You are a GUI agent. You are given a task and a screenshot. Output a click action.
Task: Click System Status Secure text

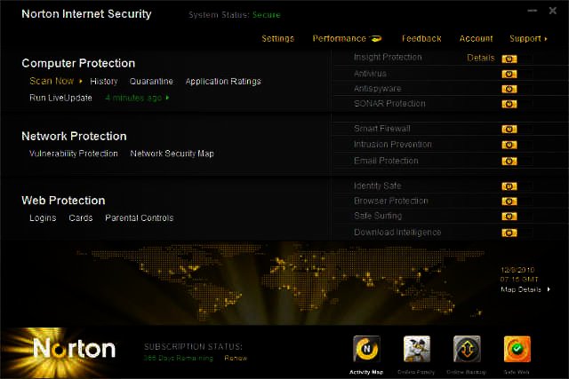[x=235, y=15]
